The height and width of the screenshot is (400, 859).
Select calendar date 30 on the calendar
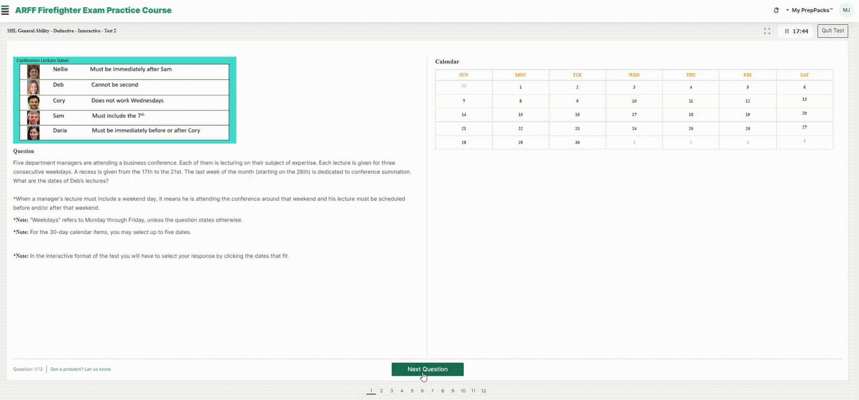click(577, 143)
